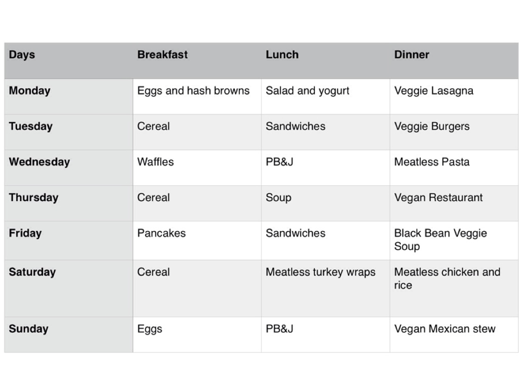
Task: Select the Dinner column header
Action: 412,55
